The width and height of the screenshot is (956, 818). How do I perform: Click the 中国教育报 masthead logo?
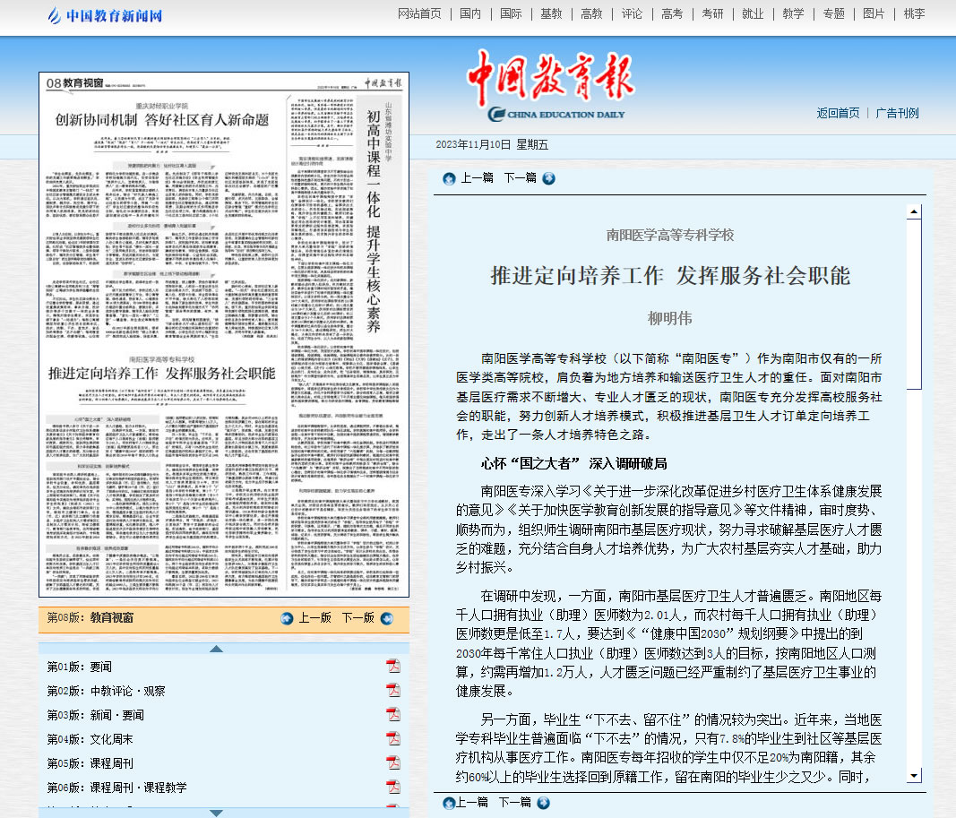tap(551, 84)
